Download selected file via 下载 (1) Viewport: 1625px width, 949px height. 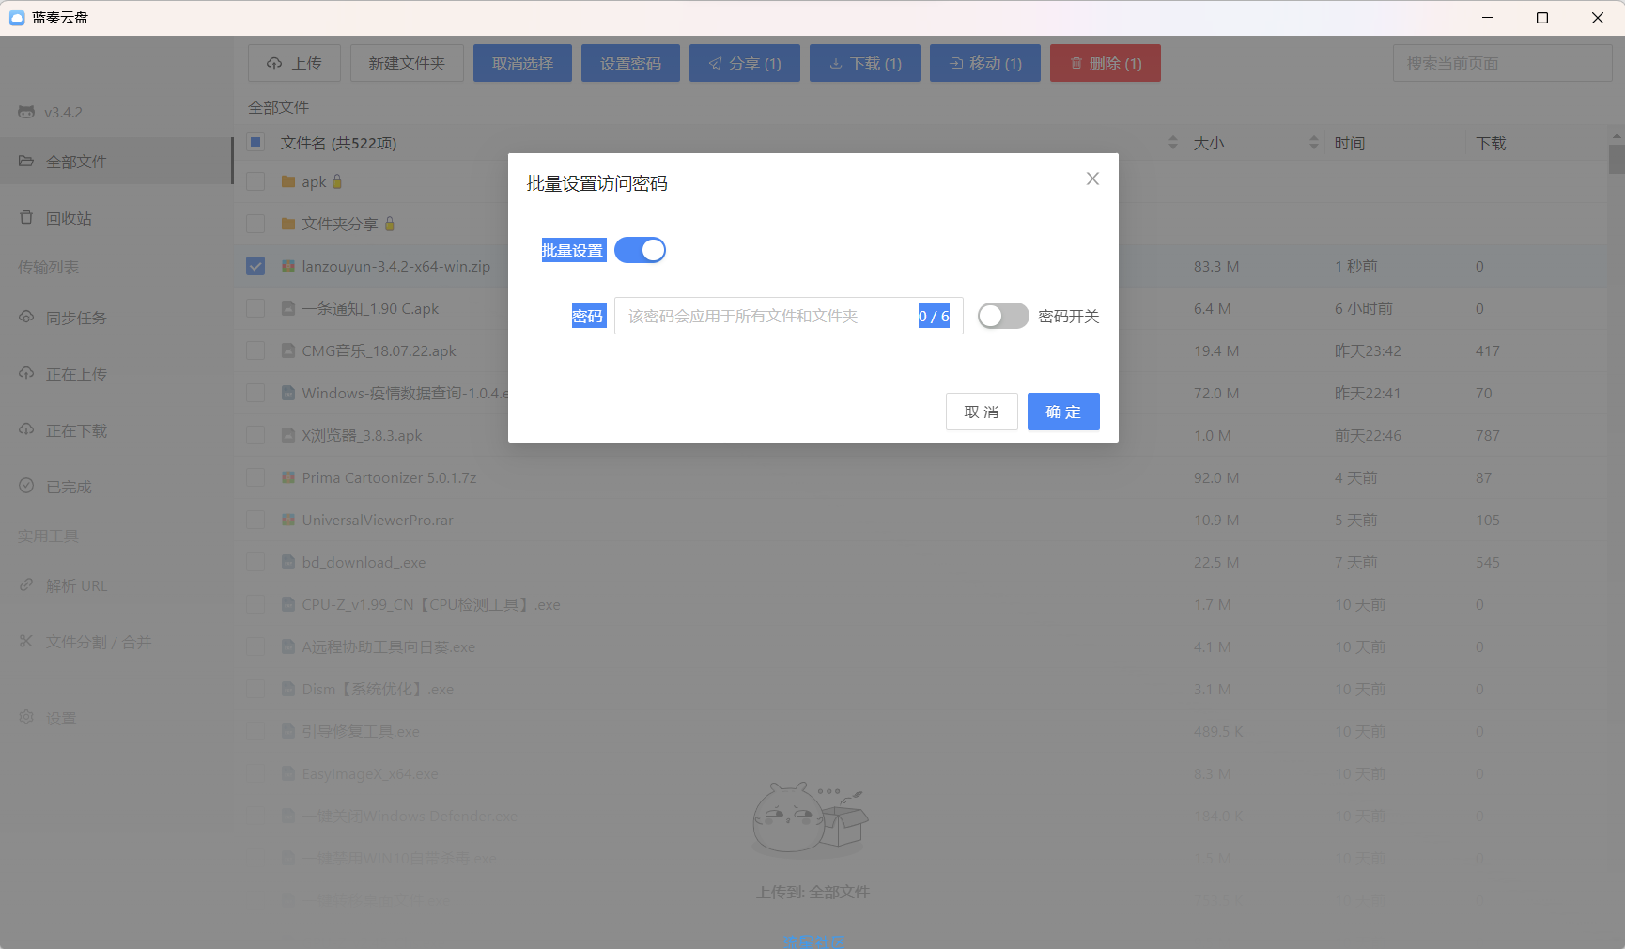[x=865, y=63]
